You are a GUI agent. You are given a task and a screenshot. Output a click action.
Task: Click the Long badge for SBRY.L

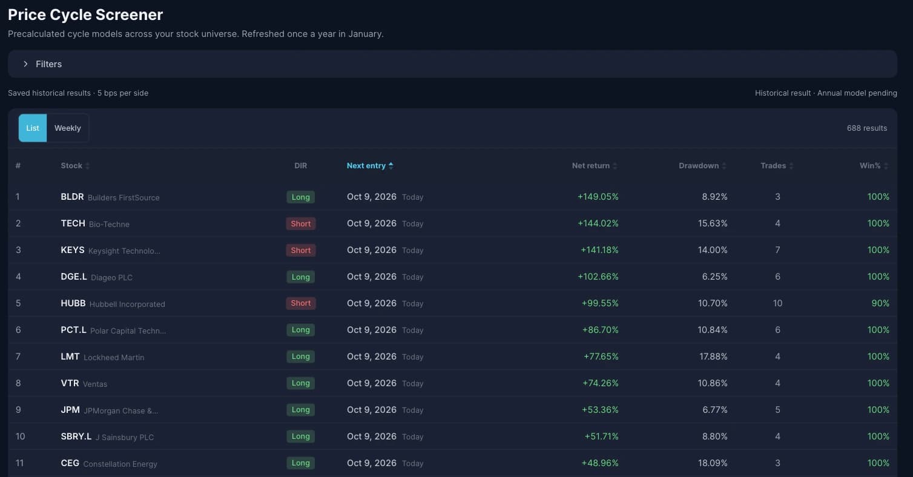pos(301,436)
